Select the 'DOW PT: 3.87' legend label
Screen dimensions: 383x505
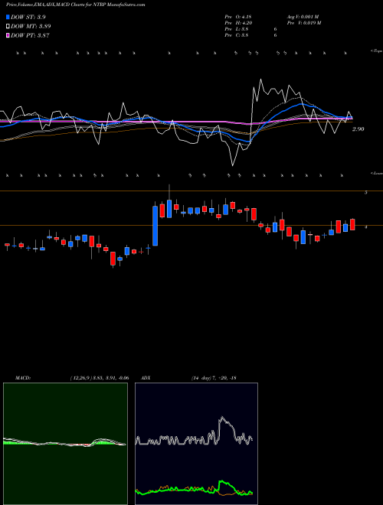click(30, 35)
